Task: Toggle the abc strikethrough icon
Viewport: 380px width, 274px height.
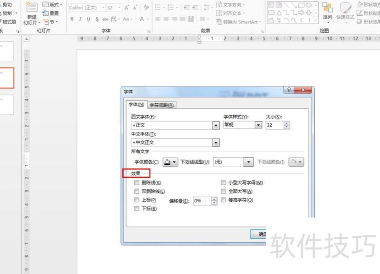Action: [105, 19]
